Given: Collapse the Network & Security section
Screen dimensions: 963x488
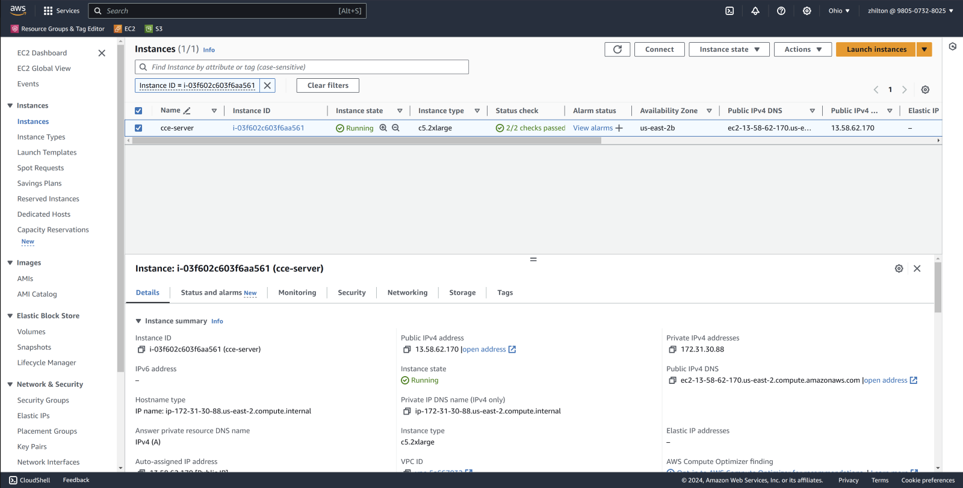Looking at the screenshot, I should point(10,385).
